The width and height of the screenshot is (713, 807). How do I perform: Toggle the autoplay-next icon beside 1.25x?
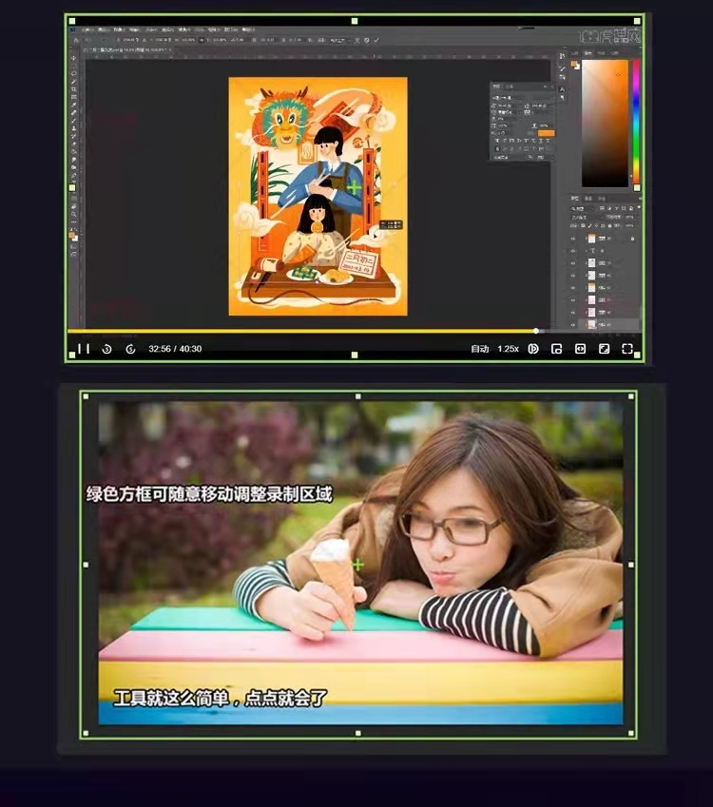533,349
